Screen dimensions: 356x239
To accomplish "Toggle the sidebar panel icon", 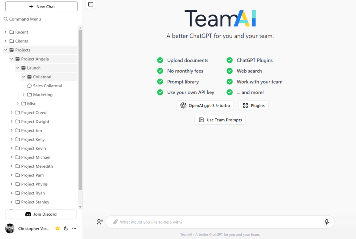I will (x=91, y=4).
